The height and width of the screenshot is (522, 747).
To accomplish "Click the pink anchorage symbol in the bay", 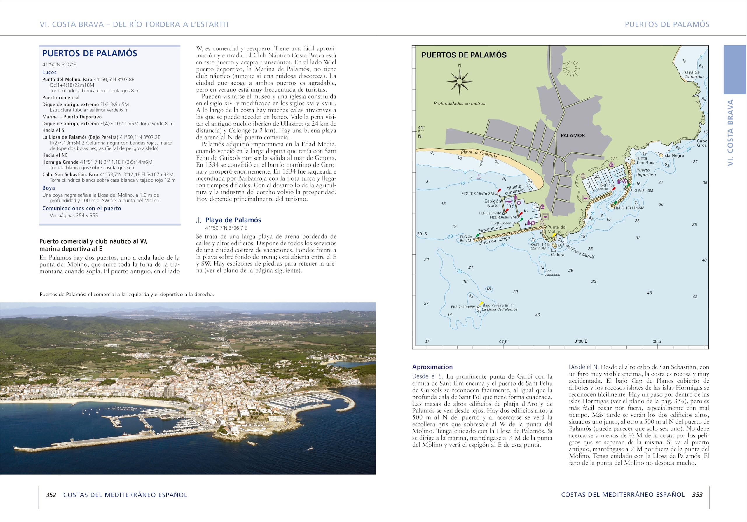I will point(479,176).
